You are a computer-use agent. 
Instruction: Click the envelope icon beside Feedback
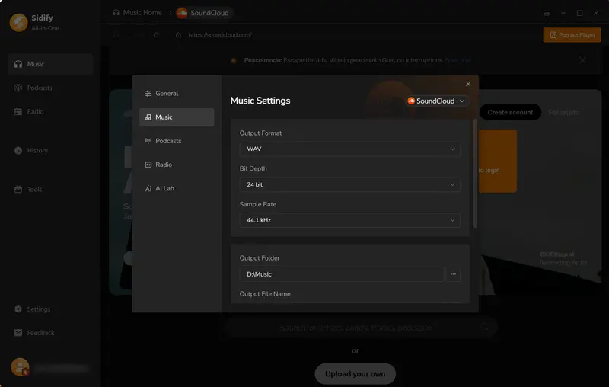coord(18,333)
